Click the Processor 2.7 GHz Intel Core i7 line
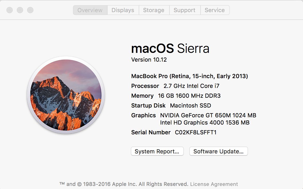The height and width of the screenshot is (189, 303). coord(175,86)
